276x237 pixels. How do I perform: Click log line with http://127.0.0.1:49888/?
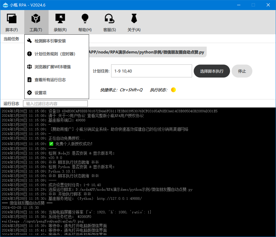tap(72, 199)
